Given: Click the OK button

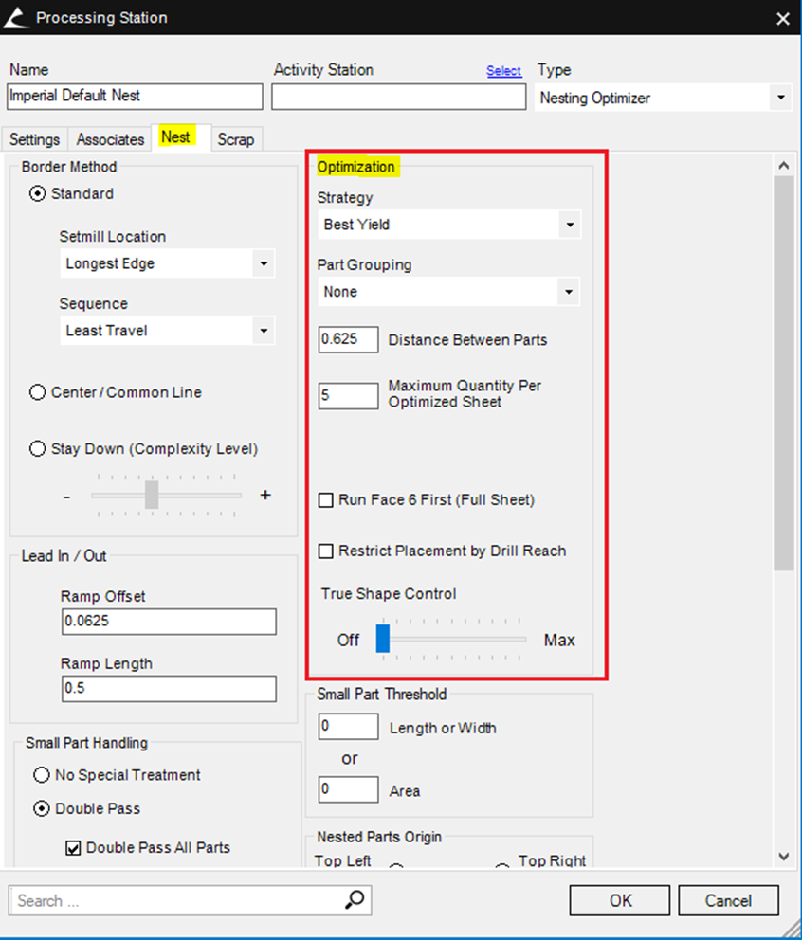Looking at the screenshot, I should pyautogui.click(x=621, y=900).
